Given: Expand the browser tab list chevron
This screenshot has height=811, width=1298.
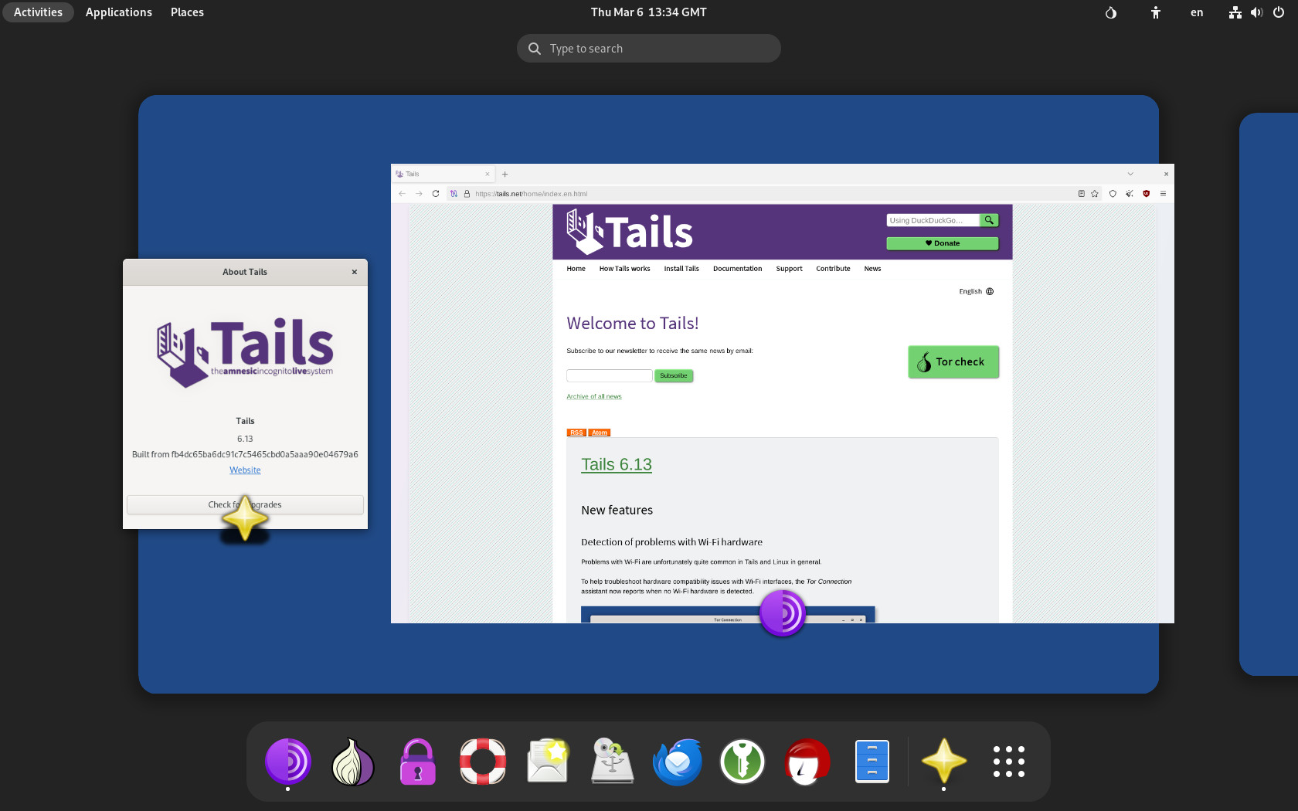Looking at the screenshot, I should click(x=1130, y=175).
